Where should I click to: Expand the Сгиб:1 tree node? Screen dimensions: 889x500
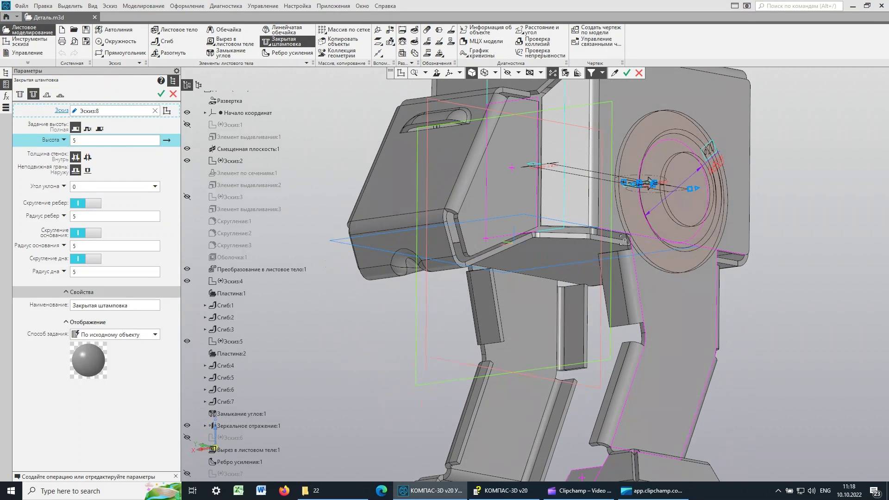205,306
